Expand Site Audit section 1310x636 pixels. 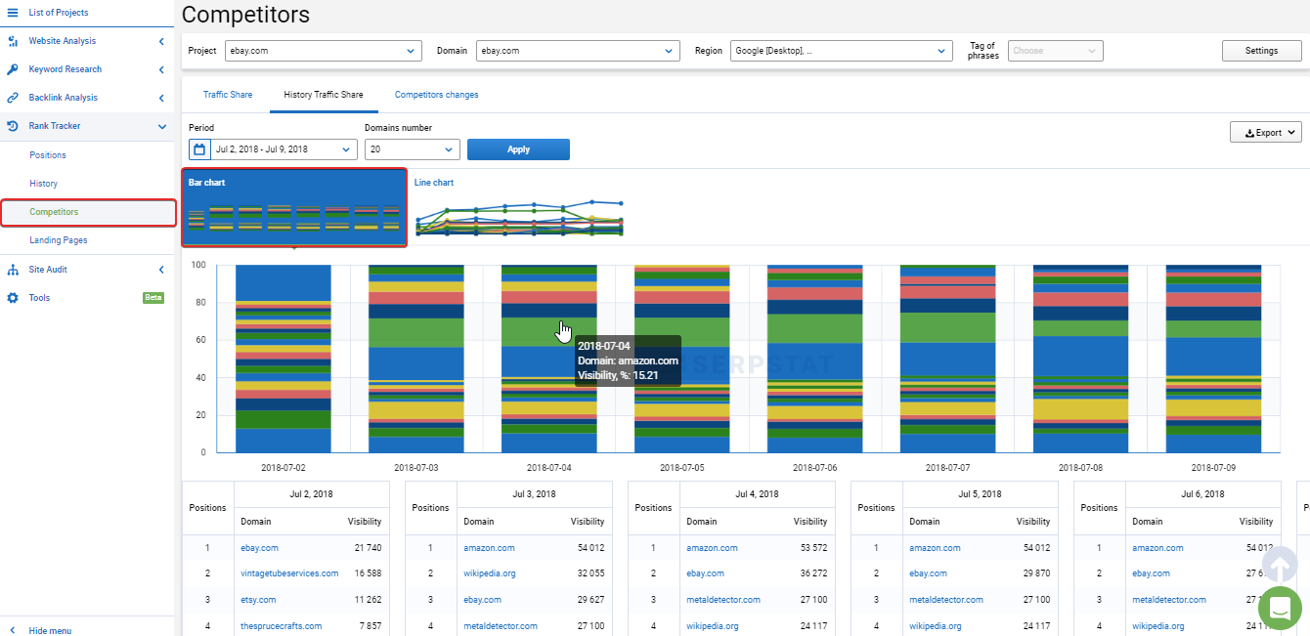coord(161,270)
